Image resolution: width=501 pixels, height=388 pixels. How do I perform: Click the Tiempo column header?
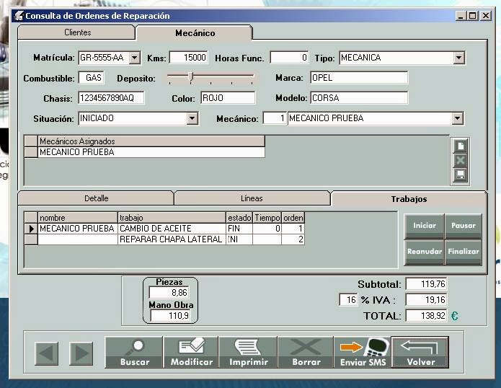click(267, 218)
